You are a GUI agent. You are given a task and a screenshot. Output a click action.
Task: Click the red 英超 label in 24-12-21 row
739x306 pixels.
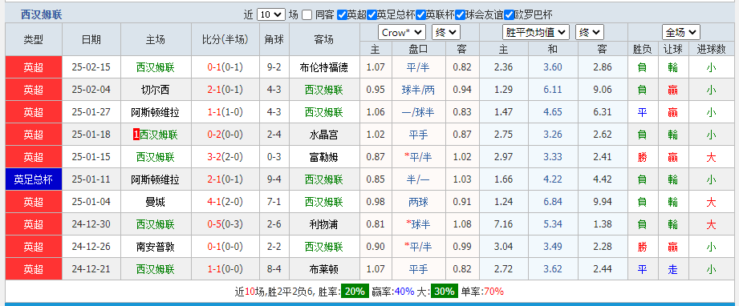(34, 269)
